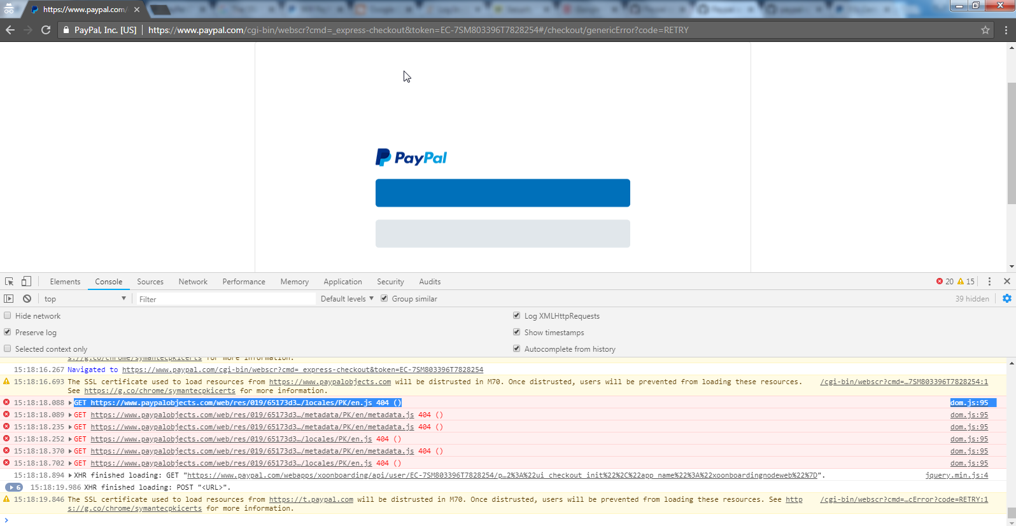This screenshot has width=1016, height=526.
Task: Close the paypal.com browser tab
Action: click(x=138, y=10)
